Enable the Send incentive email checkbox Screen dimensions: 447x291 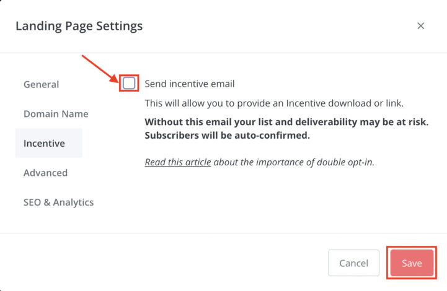129,84
